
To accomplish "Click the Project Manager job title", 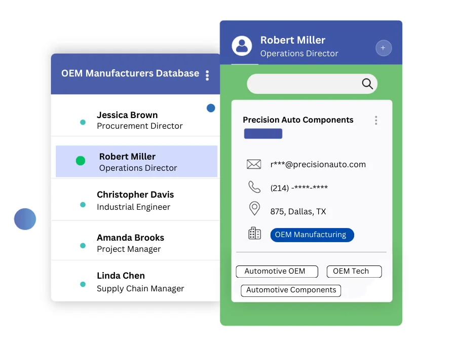I will pos(129,249).
